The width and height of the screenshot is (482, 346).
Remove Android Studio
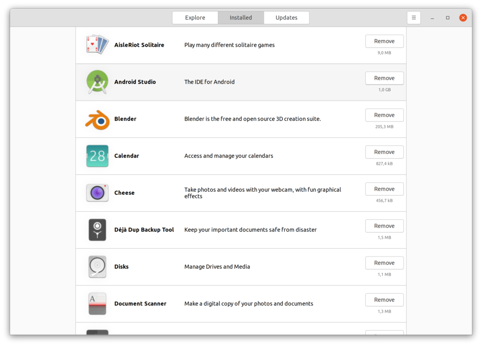tap(384, 78)
